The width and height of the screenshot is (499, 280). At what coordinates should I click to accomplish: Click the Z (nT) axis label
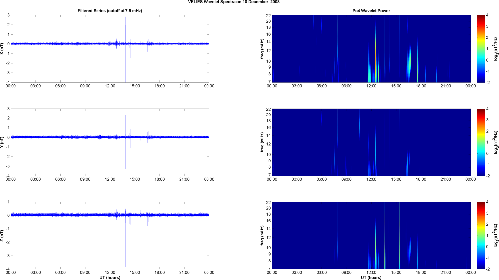(2, 236)
